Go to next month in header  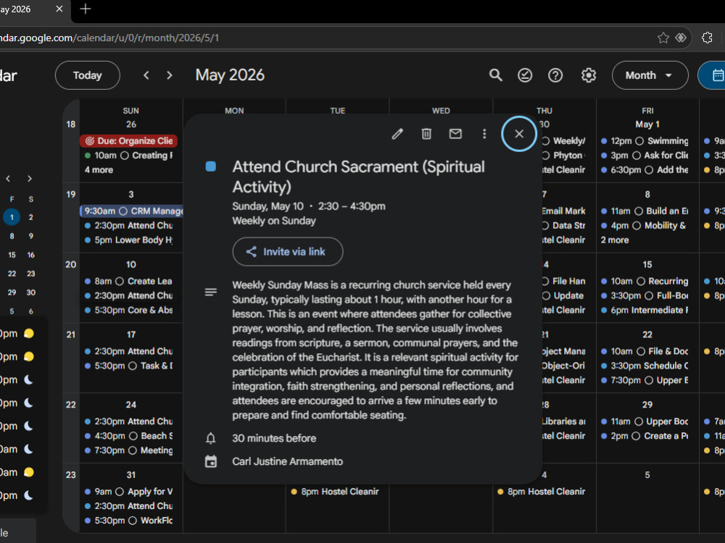169,75
